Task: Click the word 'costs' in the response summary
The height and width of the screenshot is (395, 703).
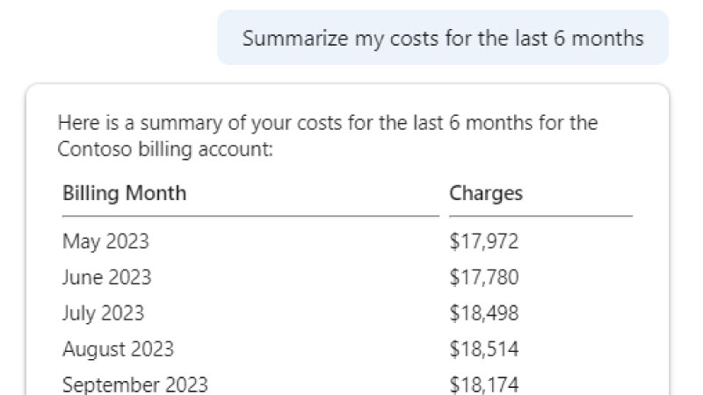Action: coord(319,123)
